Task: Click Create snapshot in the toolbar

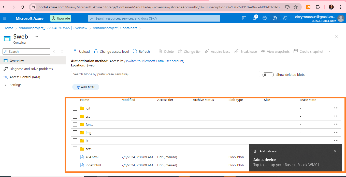Action: pyautogui.click(x=308, y=51)
